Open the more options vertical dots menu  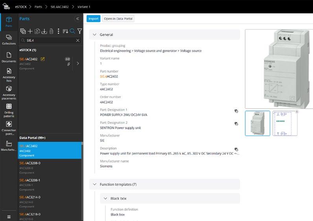pos(58,31)
